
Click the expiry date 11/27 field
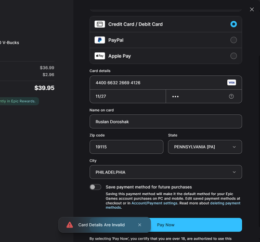(x=127, y=96)
